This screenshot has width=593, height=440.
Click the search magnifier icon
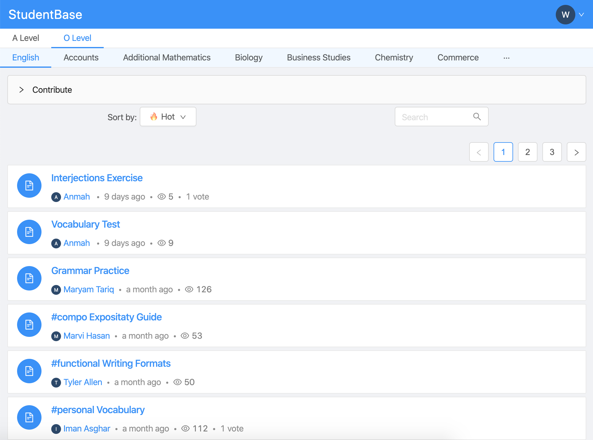(x=477, y=117)
